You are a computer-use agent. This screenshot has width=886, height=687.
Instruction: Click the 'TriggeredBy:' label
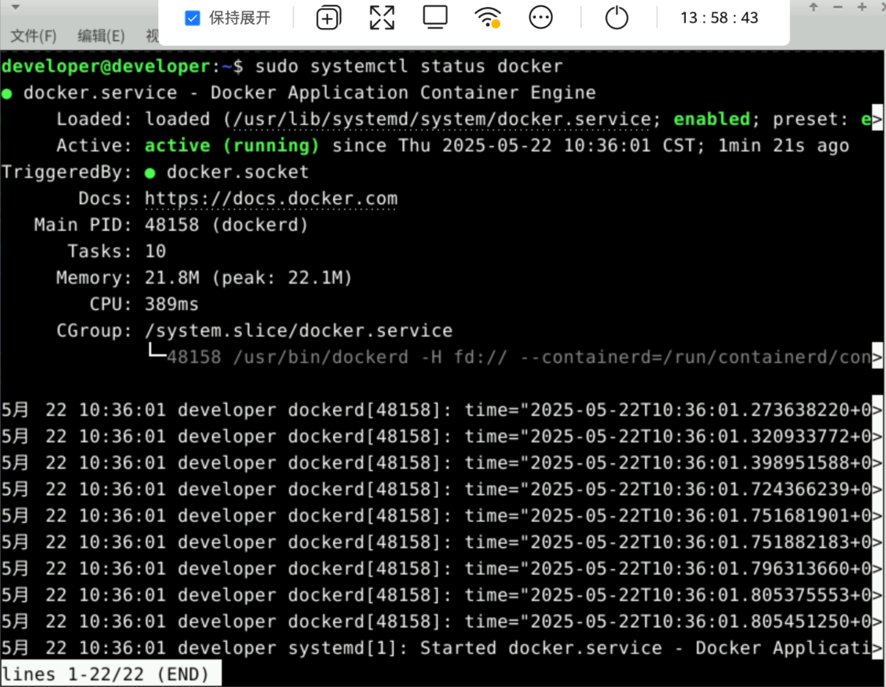pyautogui.click(x=67, y=172)
